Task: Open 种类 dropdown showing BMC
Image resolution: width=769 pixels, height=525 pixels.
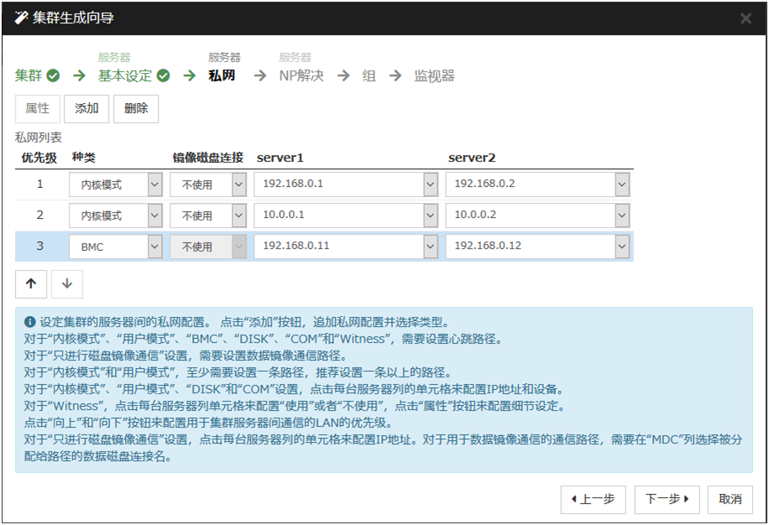Action: tap(154, 247)
